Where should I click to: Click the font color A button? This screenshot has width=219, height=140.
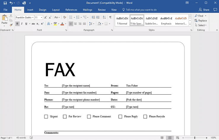(x=62, y=24)
